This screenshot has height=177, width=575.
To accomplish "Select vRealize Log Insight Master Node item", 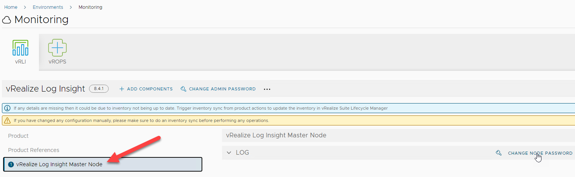I will [59, 164].
